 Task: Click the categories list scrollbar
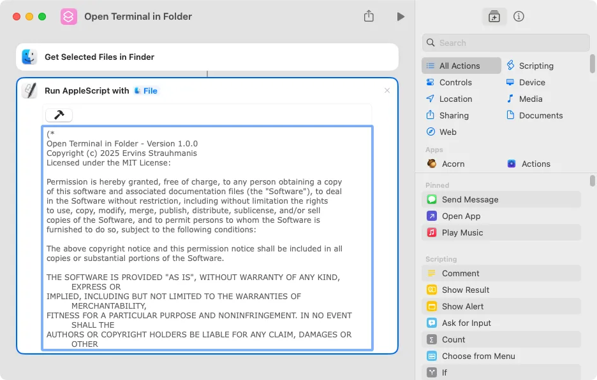pyautogui.click(x=592, y=64)
